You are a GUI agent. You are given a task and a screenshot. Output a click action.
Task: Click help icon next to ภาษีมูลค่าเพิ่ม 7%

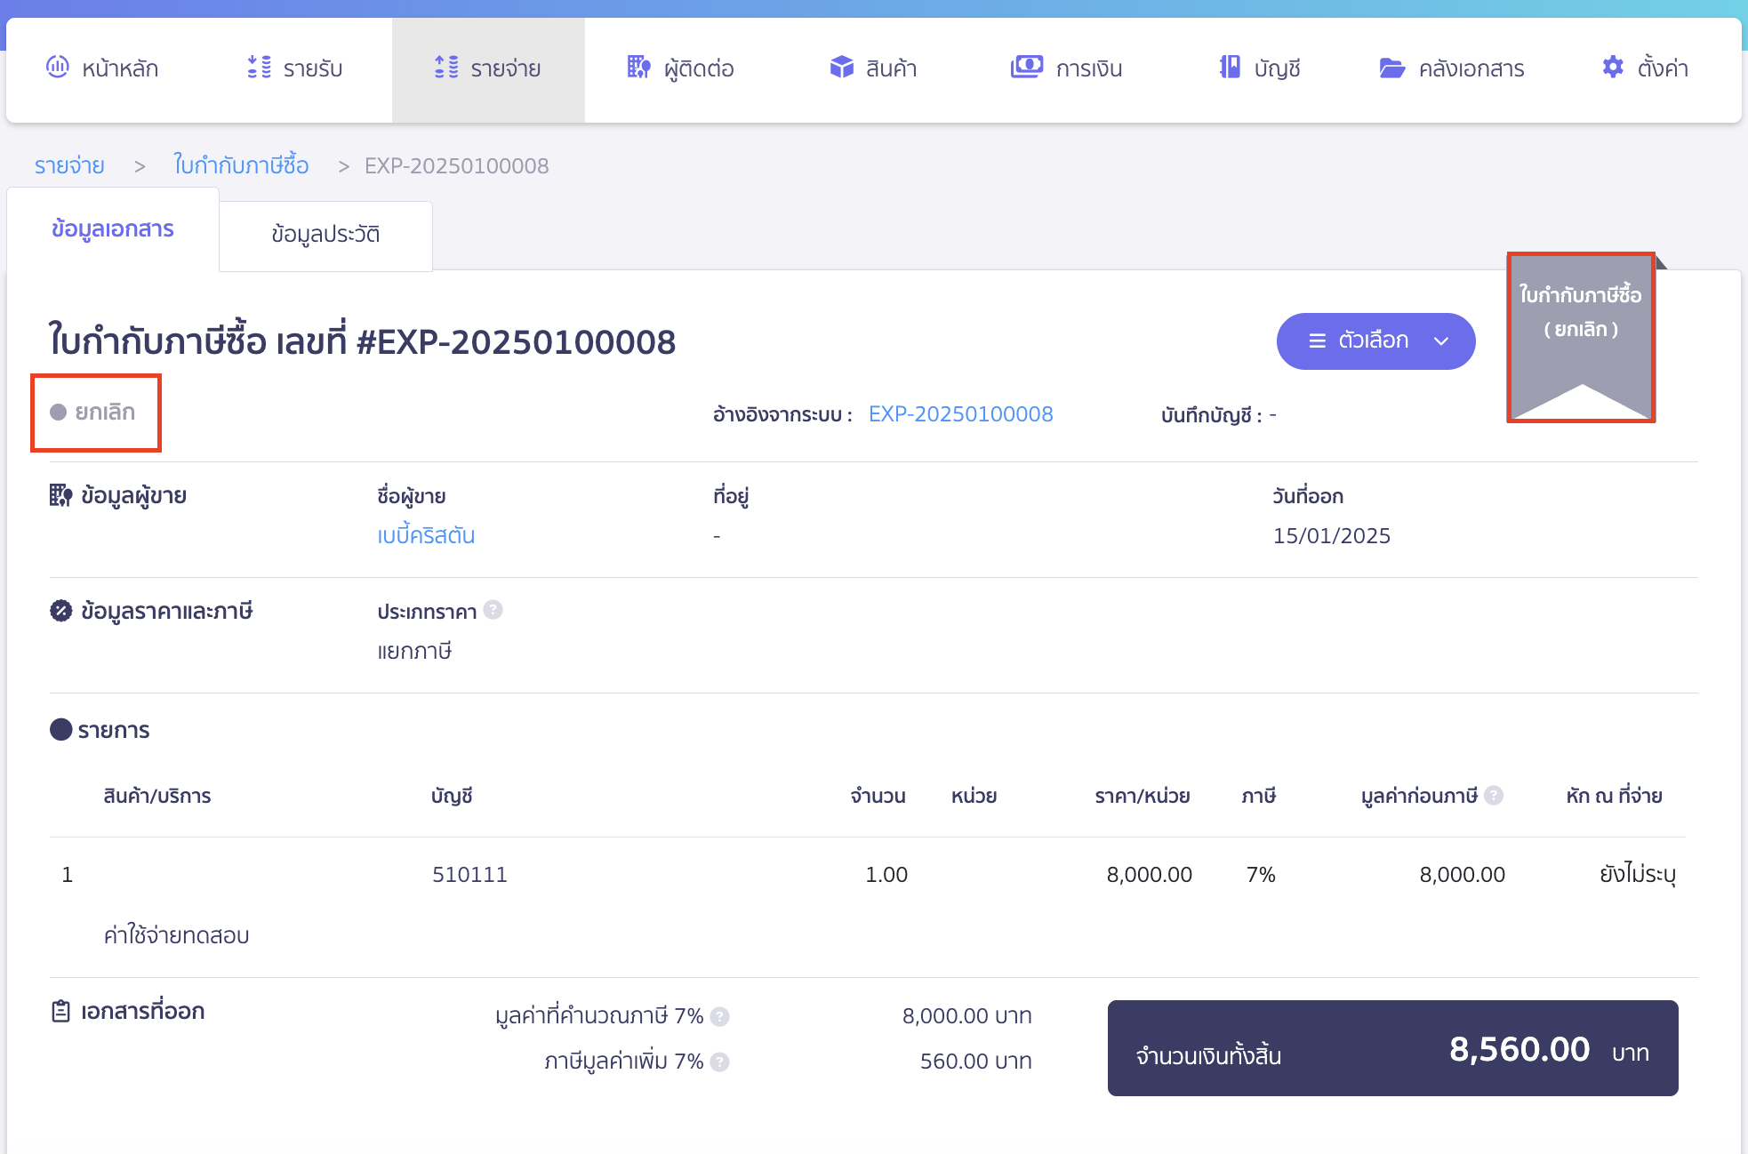[x=720, y=1062]
